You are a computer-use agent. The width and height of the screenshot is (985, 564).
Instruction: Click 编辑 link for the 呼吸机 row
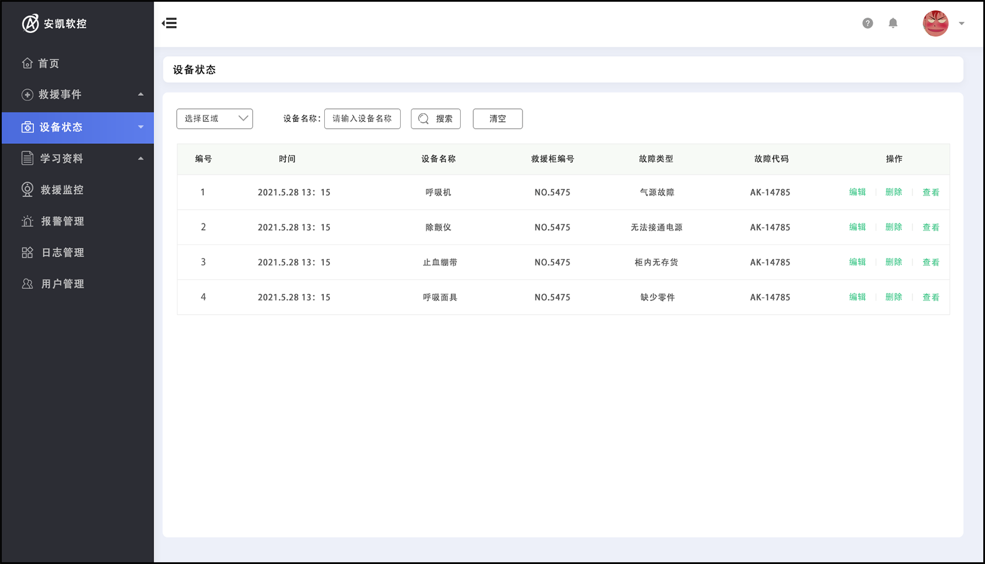click(857, 192)
